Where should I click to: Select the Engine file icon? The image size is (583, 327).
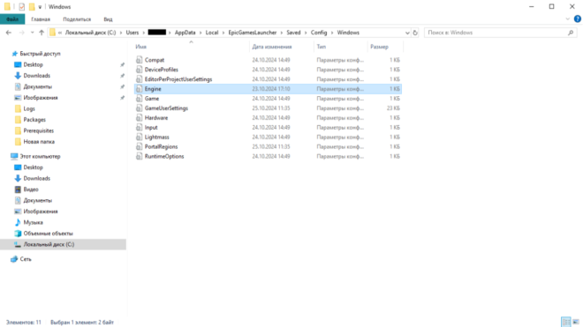[139, 89]
